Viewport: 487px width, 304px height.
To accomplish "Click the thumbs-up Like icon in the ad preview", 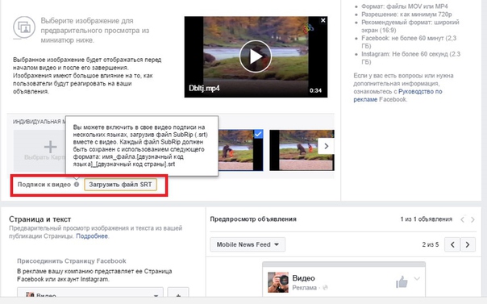I will pos(402,282).
